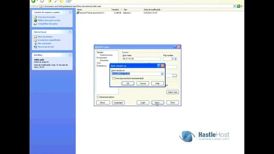The image size is (274, 154).
Task: Click the help question icon on WinSCP Login title
Action: pyautogui.click(x=175, y=47)
